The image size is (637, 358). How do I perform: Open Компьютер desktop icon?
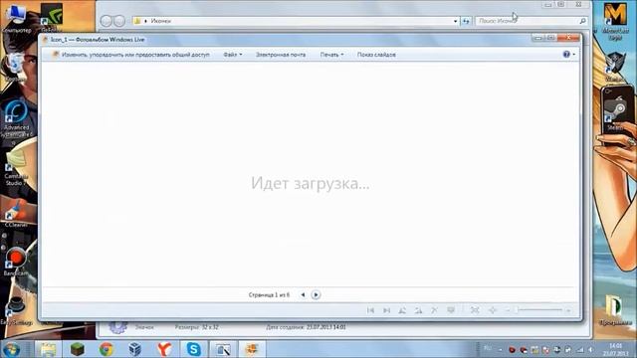[x=16, y=18]
